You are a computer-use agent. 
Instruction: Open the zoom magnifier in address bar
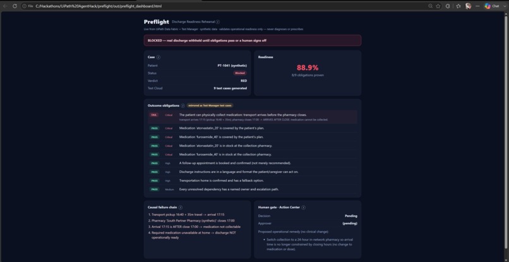coord(430,6)
